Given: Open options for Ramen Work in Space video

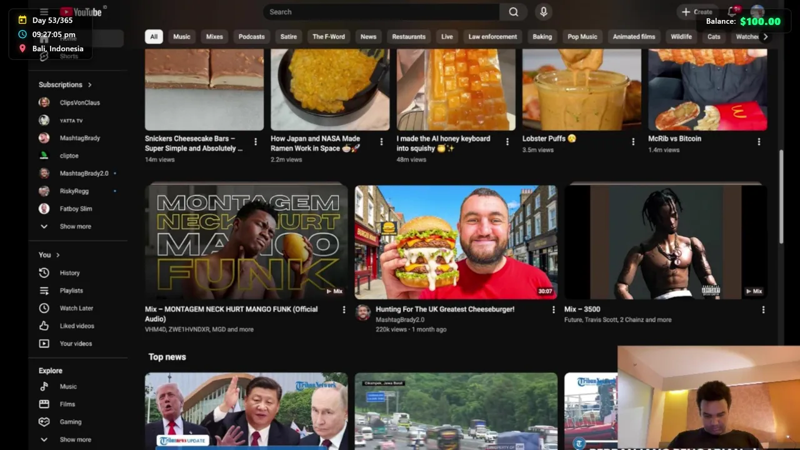Looking at the screenshot, I should (x=381, y=142).
